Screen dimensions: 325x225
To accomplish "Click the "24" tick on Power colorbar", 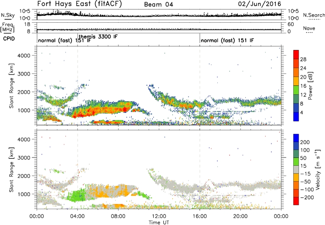I will [303, 68].
